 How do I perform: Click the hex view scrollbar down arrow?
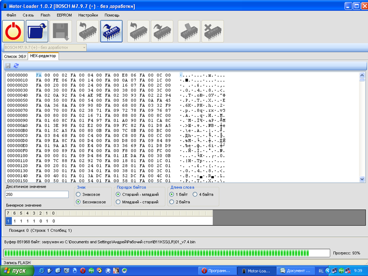(x=362, y=179)
